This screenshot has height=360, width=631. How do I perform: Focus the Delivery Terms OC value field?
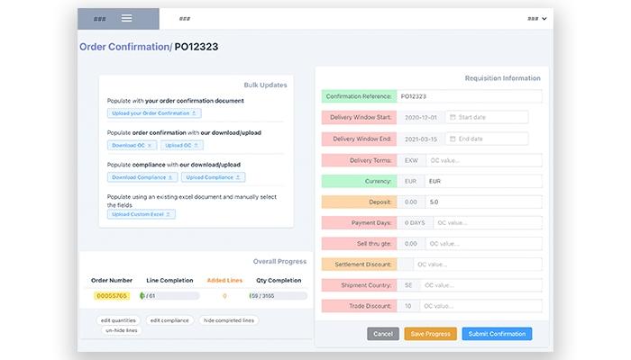click(x=484, y=160)
